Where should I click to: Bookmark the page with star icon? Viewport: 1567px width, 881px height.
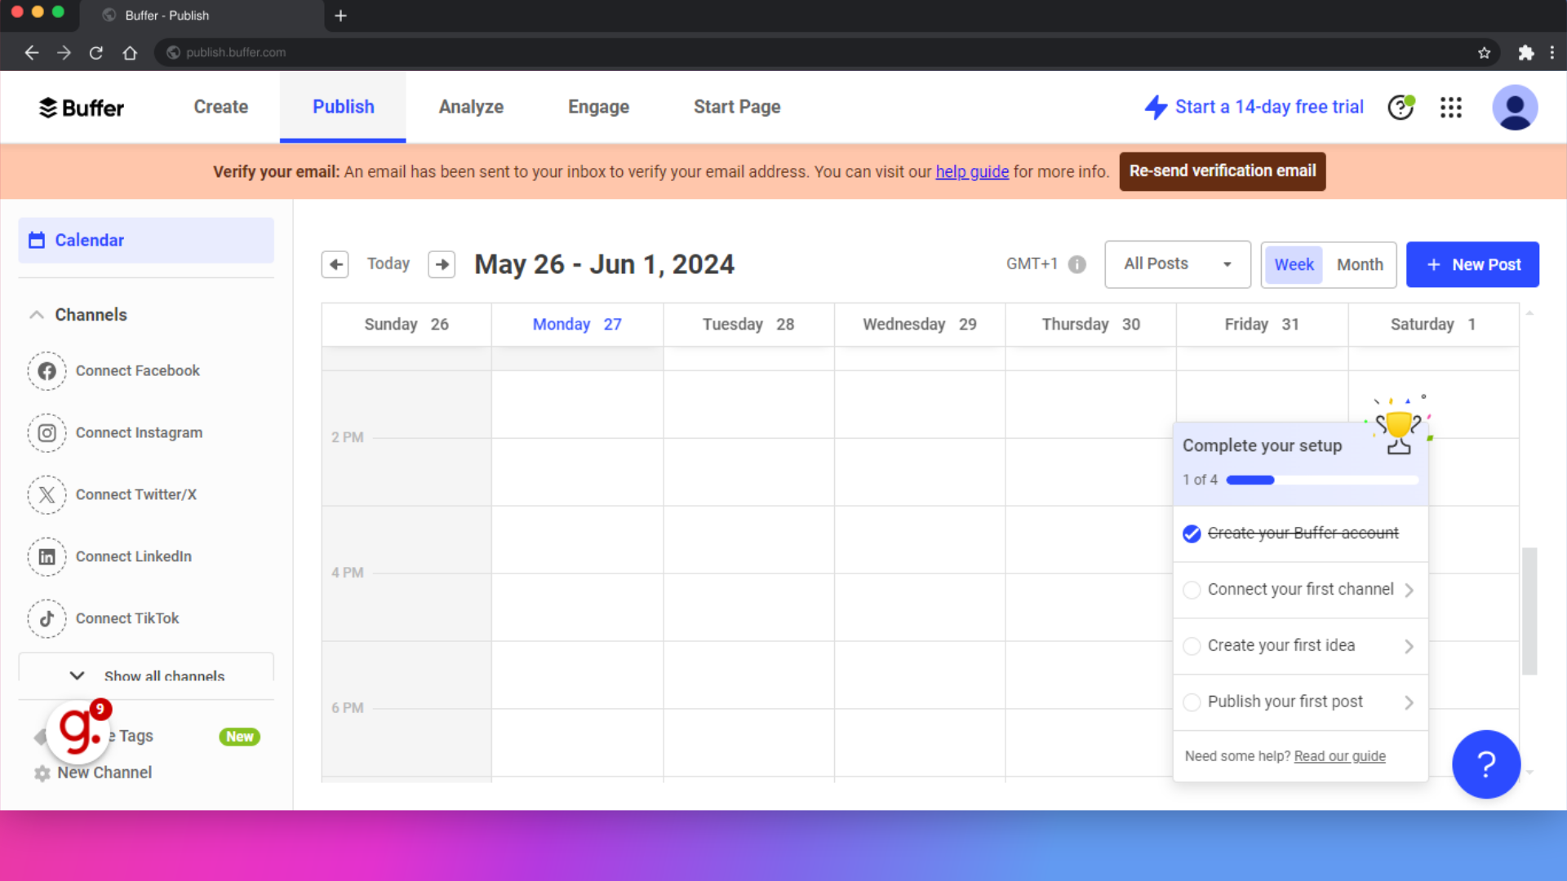[1484, 53]
